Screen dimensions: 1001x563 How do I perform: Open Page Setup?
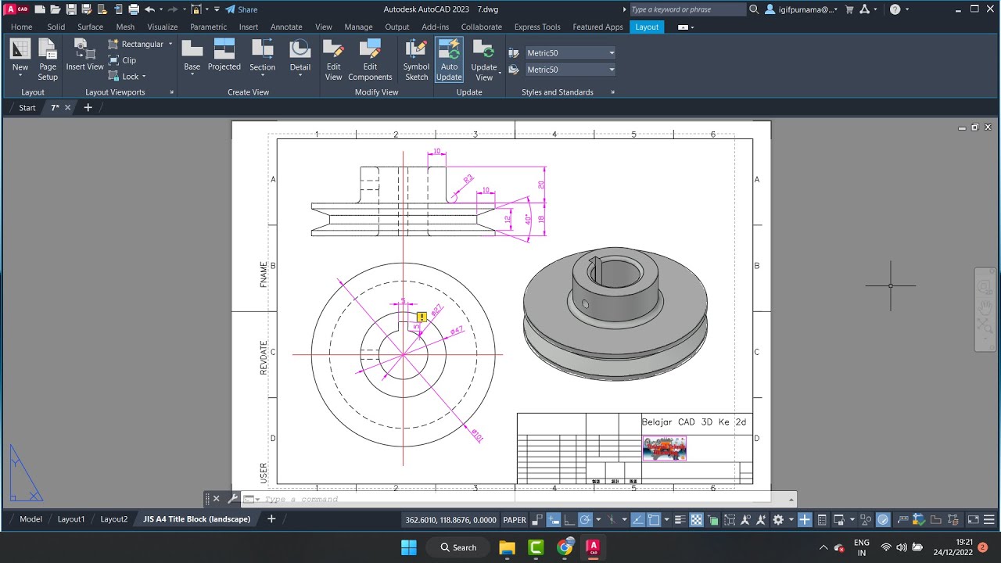48,59
